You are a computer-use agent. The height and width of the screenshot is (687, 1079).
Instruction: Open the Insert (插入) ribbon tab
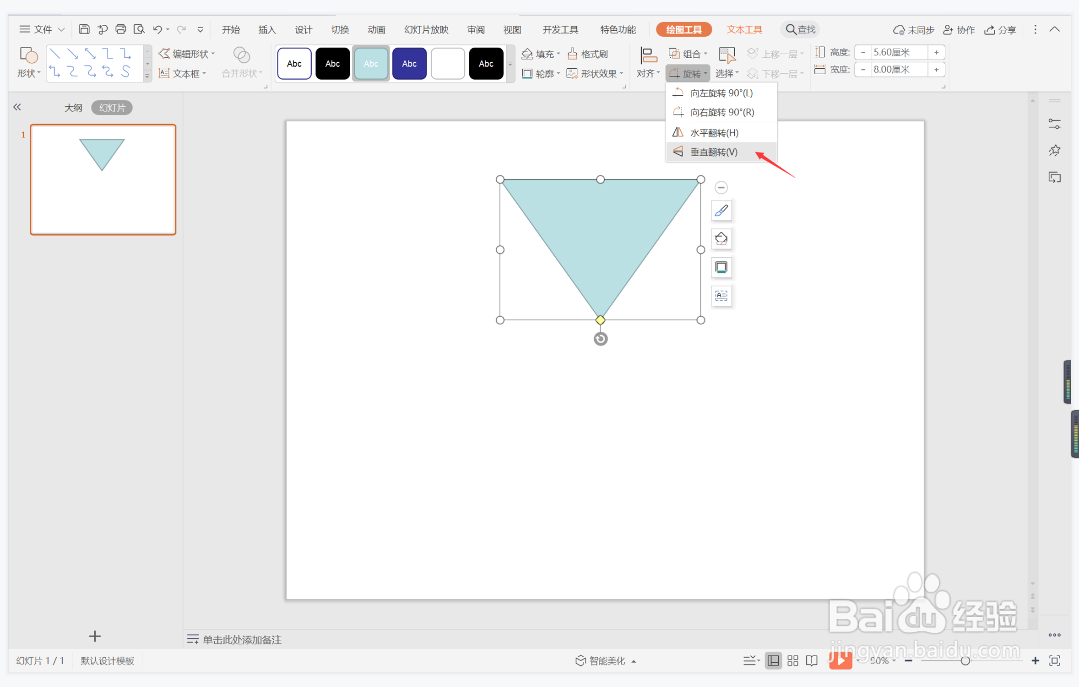[267, 30]
